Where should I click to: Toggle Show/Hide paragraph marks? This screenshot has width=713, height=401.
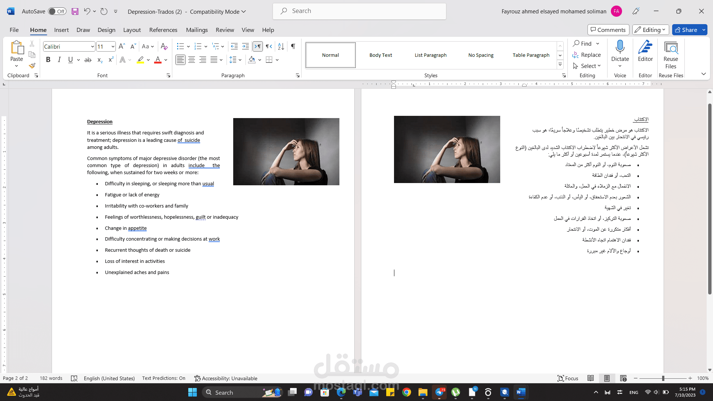[x=293, y=46]
